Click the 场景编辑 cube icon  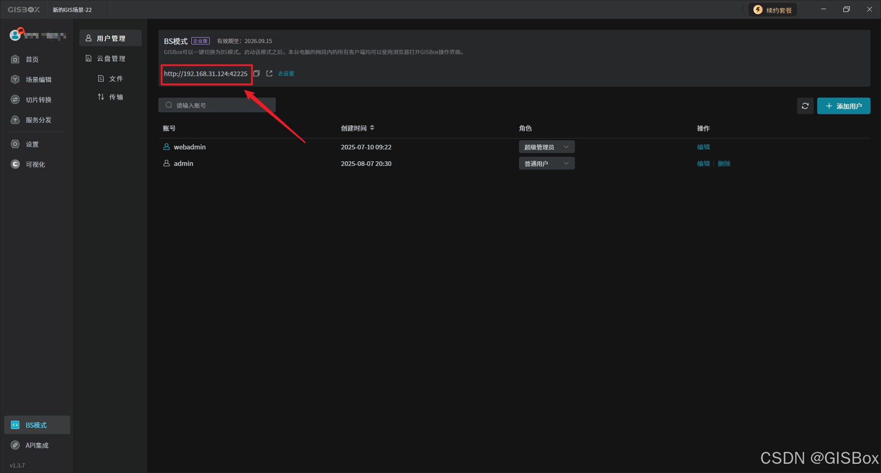click(x=15, y=80)
